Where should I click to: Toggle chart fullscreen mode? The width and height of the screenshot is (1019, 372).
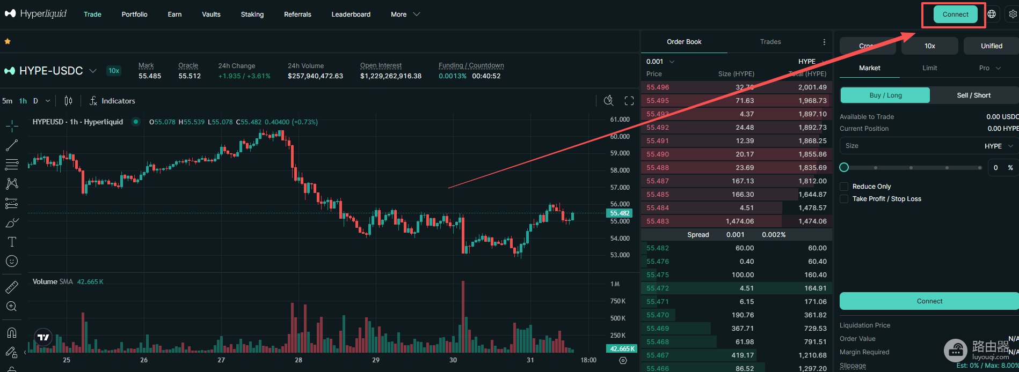click(629, 101)
